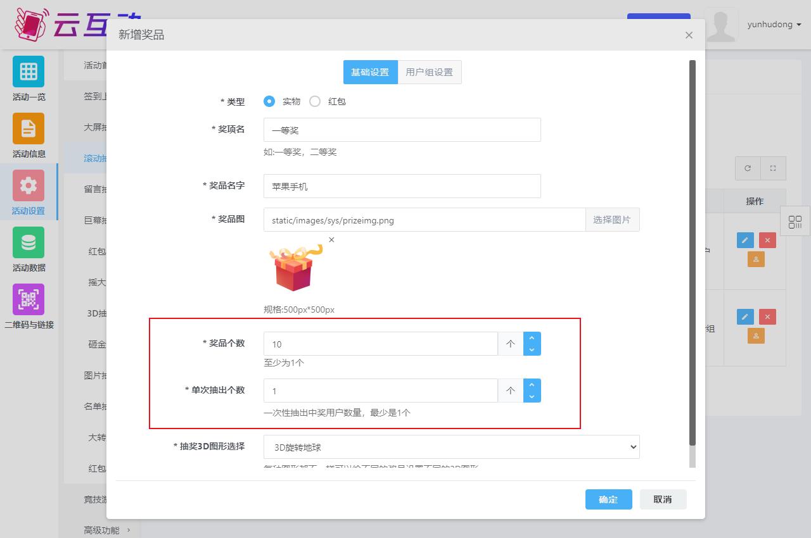Click the 确定 confirm button

(608, 499)
